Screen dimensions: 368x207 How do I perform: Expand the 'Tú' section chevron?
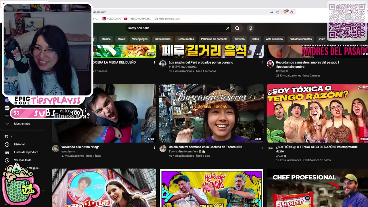(11, 137)
